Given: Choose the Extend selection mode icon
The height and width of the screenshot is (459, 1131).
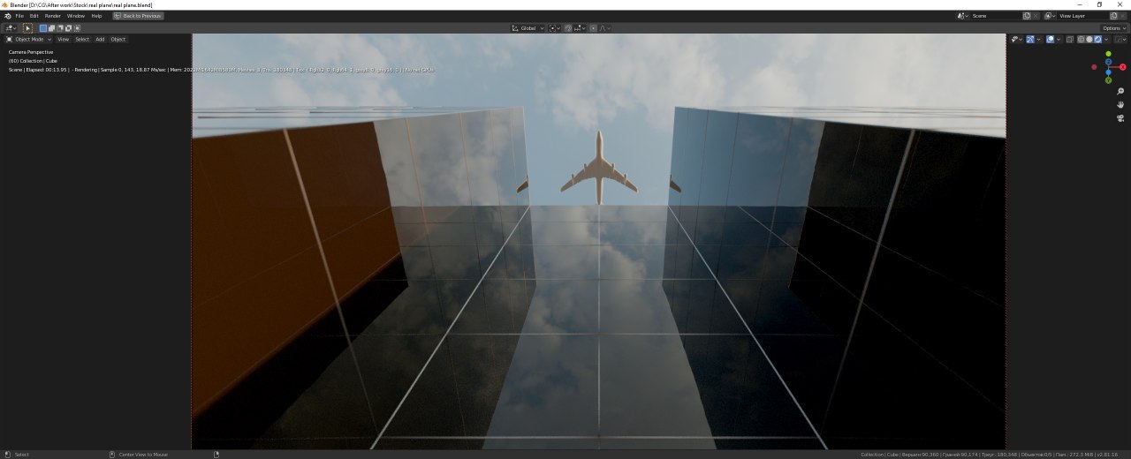Looking at the screenshot, I should tap(51, 28).
